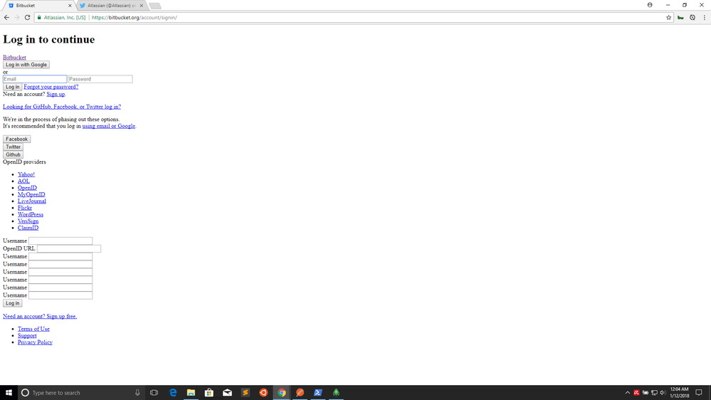Open a new browser tab
711x400 pixels.
(155, 6)
